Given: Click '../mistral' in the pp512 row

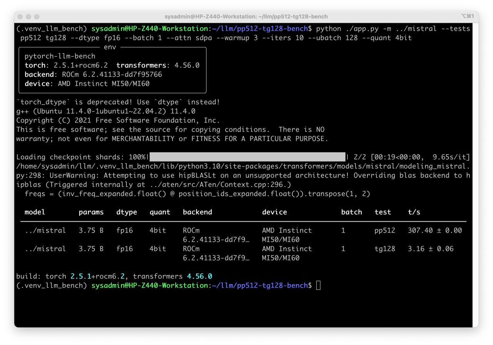Looking at the screenshot, I should coord(45,231).
